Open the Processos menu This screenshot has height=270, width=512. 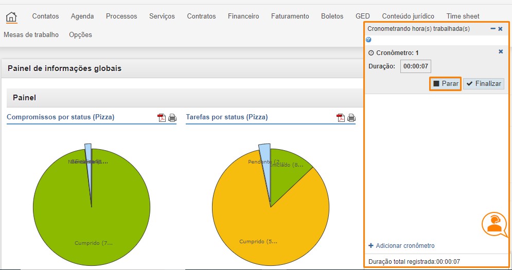(x=121, y=16)
